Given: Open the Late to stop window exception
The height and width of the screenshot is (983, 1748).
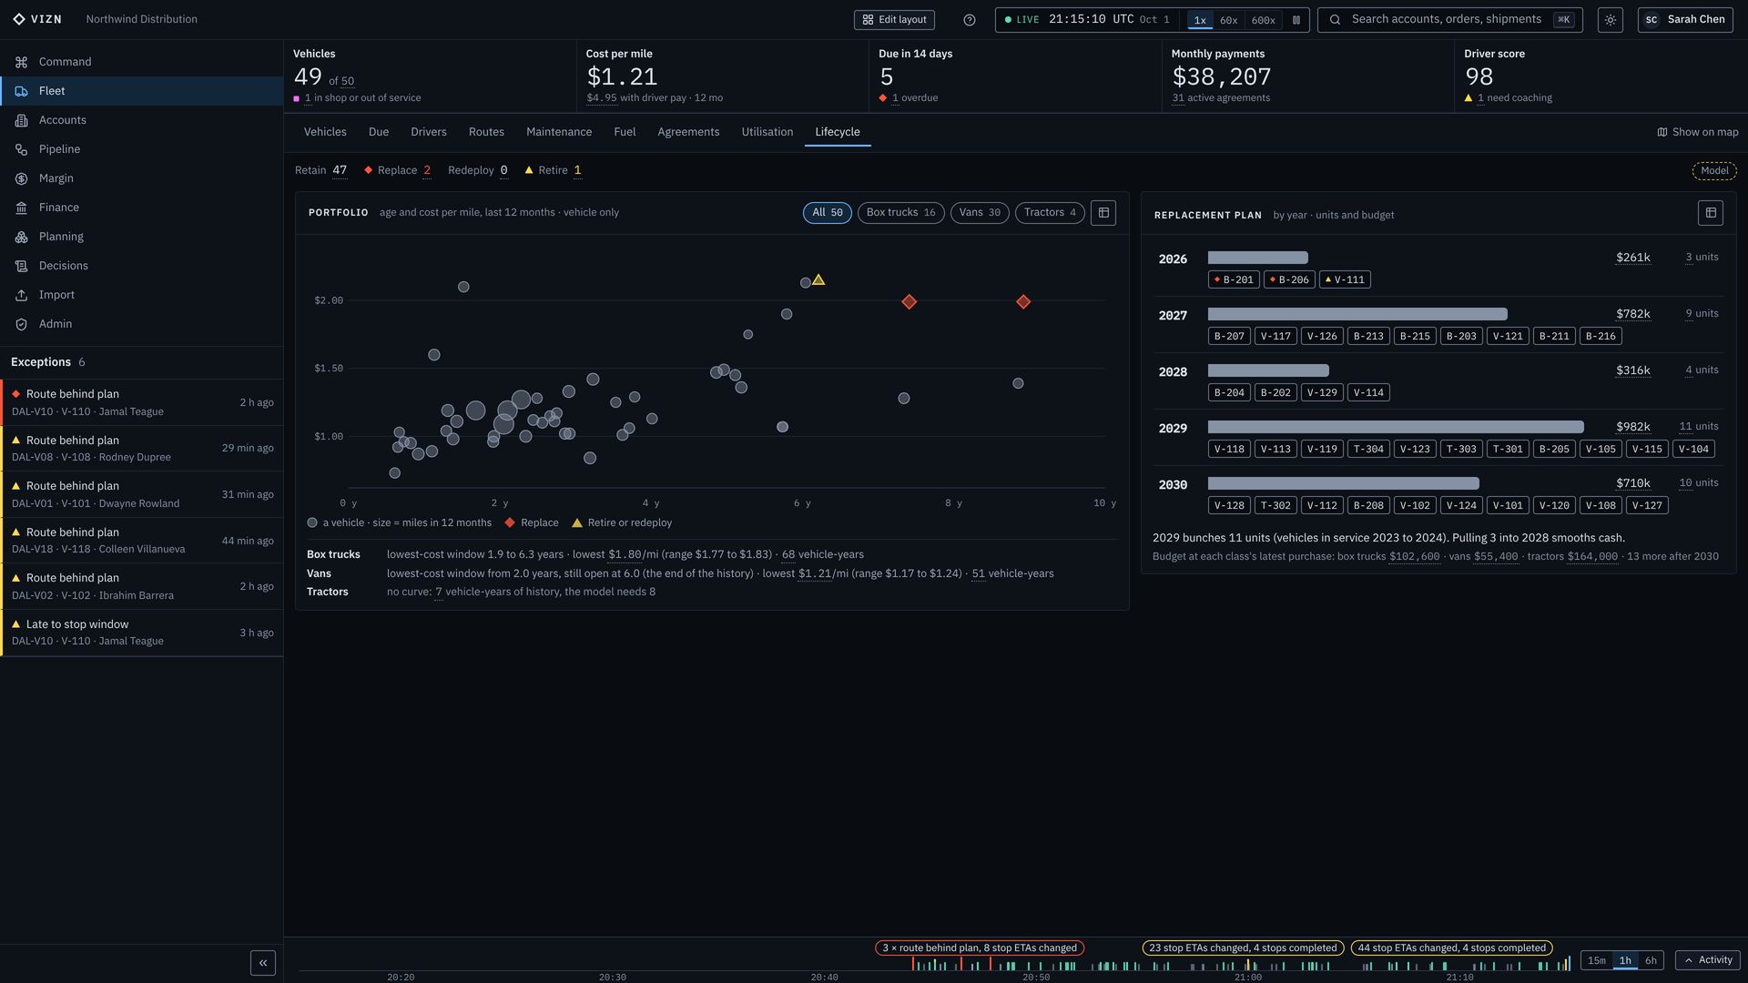Looking at the screenshot, I should pos(142,633).
